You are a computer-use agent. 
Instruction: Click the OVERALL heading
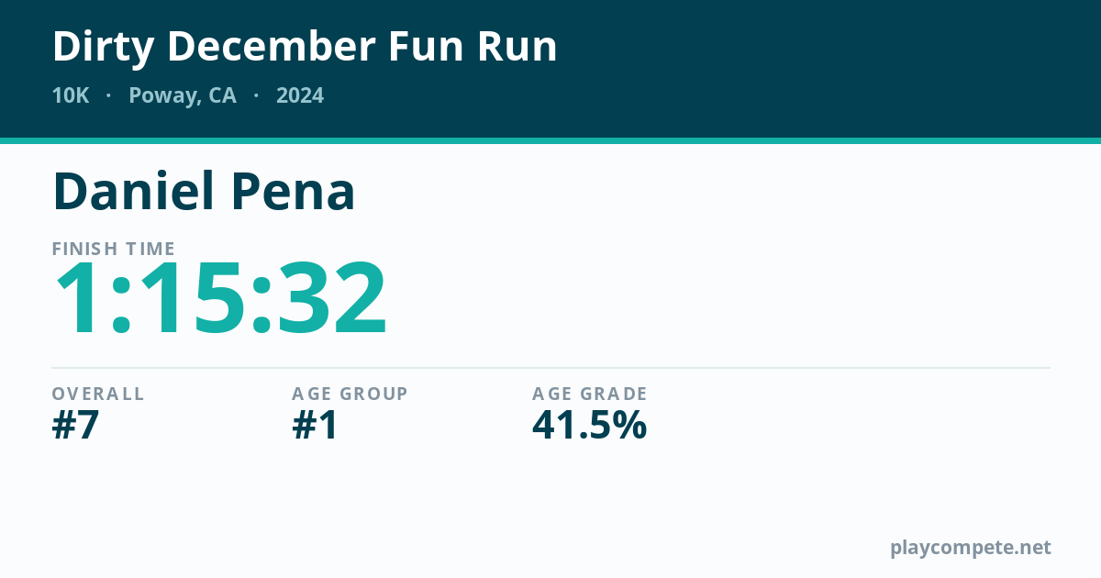click(x=98, y=394)
